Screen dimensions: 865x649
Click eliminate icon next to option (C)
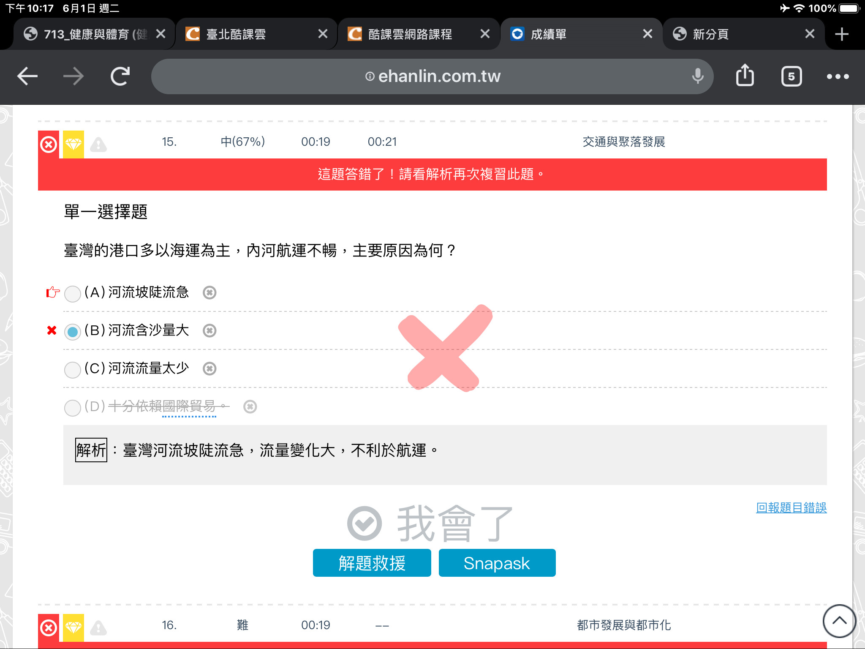[x=209, y=368]
